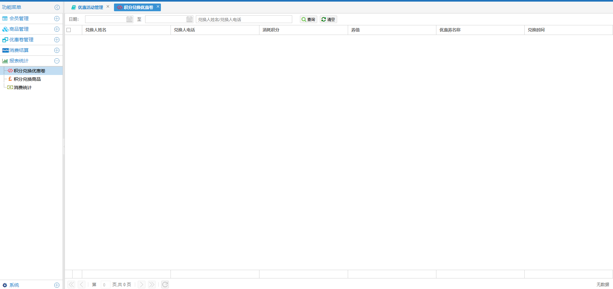This screenshot has height=289, width=613.
Task: Click the sidebar splitter collapse handle
Action: [x=64, y=146]
